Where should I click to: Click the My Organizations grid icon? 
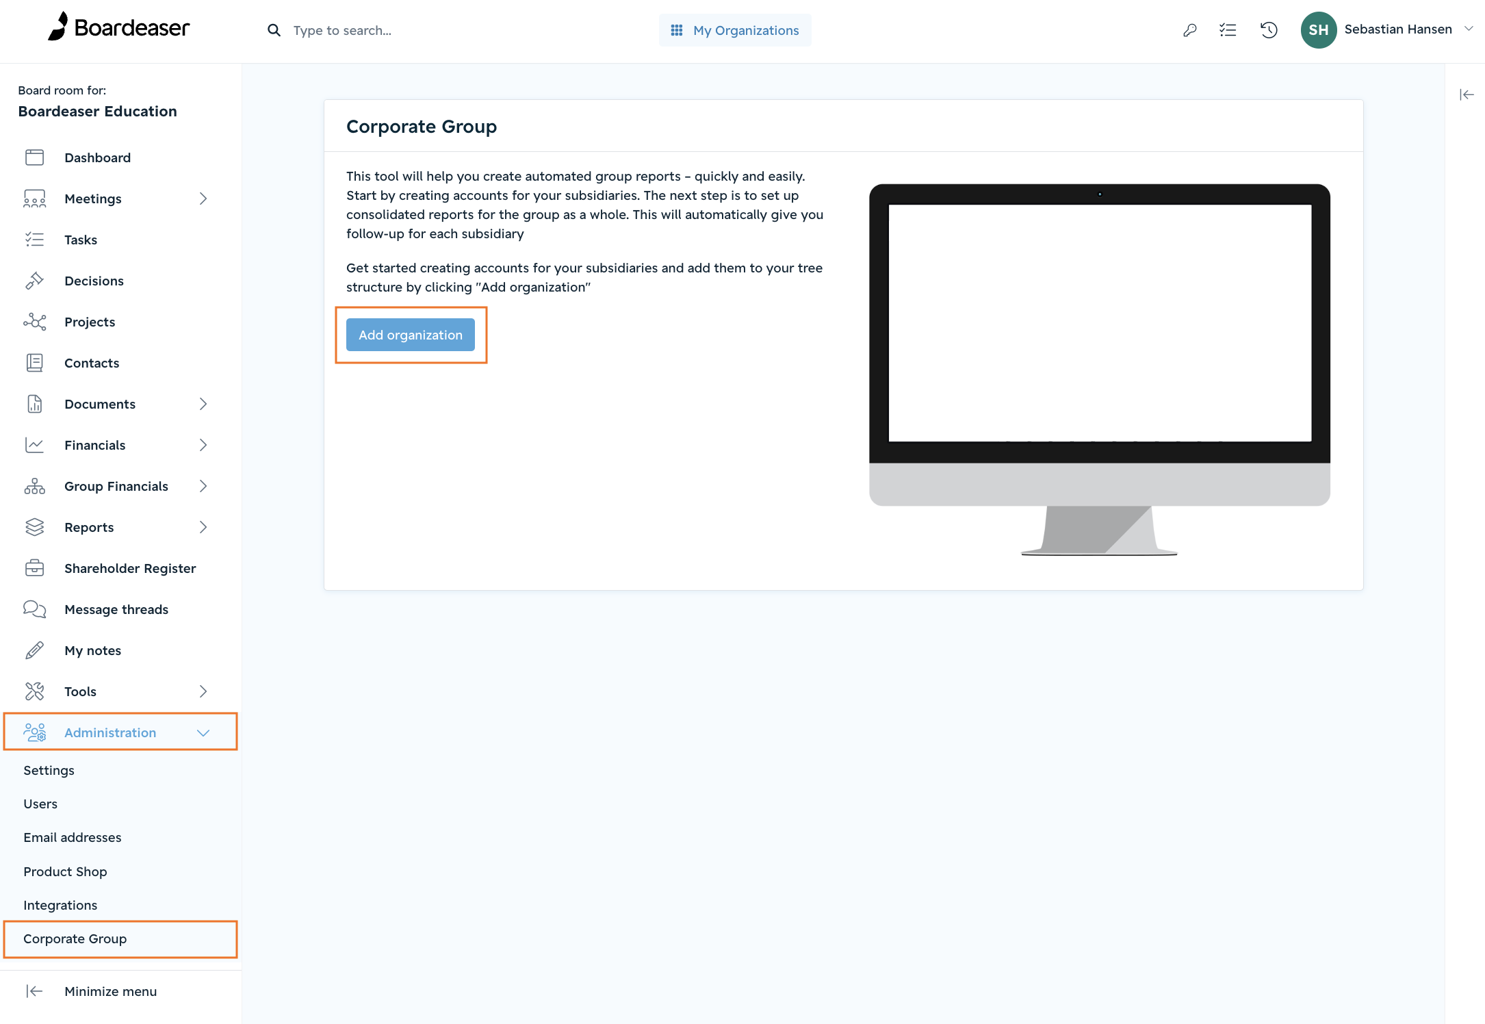[x=676, y=30]
